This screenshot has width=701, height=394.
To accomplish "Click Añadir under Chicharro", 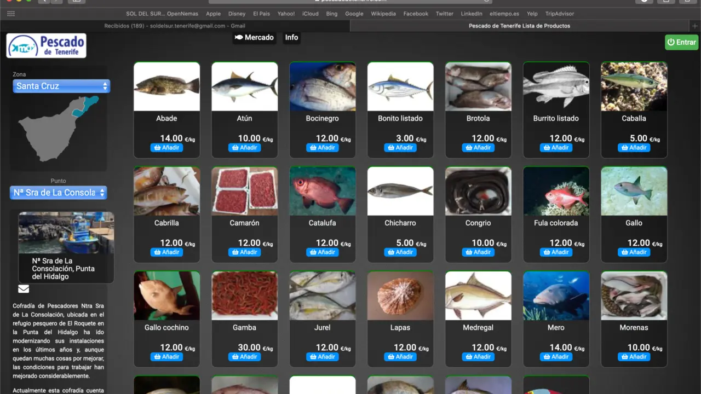I will tap(400, 252).
